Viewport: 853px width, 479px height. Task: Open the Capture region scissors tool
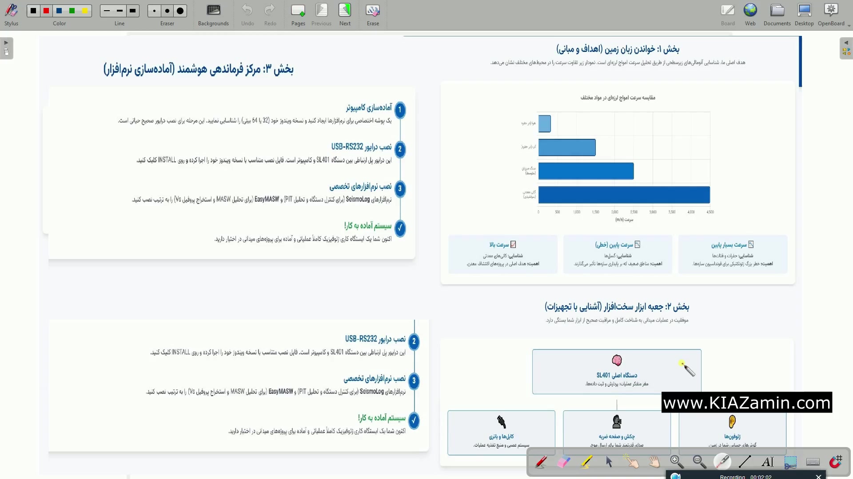tap(790, 462)
